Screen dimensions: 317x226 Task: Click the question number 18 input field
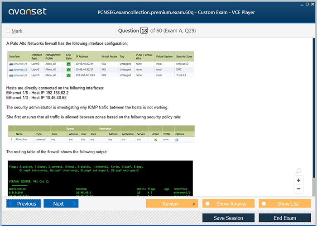tap(144, 31)
